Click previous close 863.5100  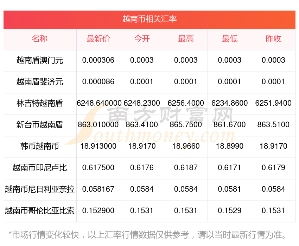(273, 125)
